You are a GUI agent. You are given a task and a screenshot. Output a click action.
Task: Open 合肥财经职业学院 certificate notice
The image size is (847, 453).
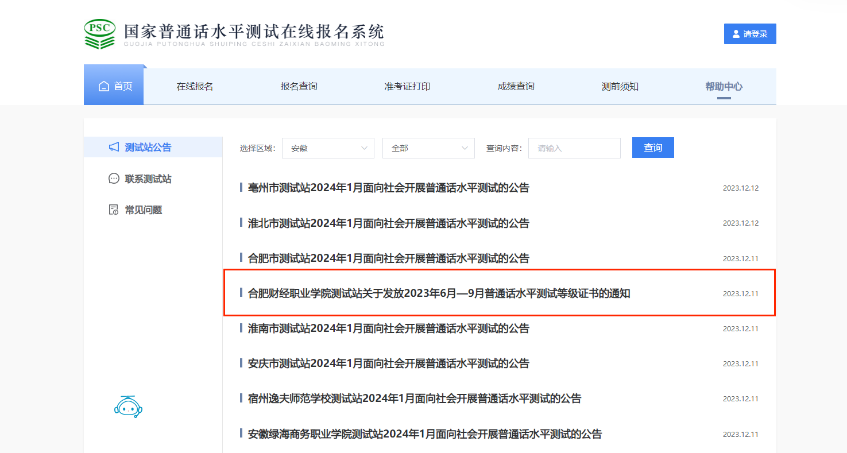pos(439,293)
